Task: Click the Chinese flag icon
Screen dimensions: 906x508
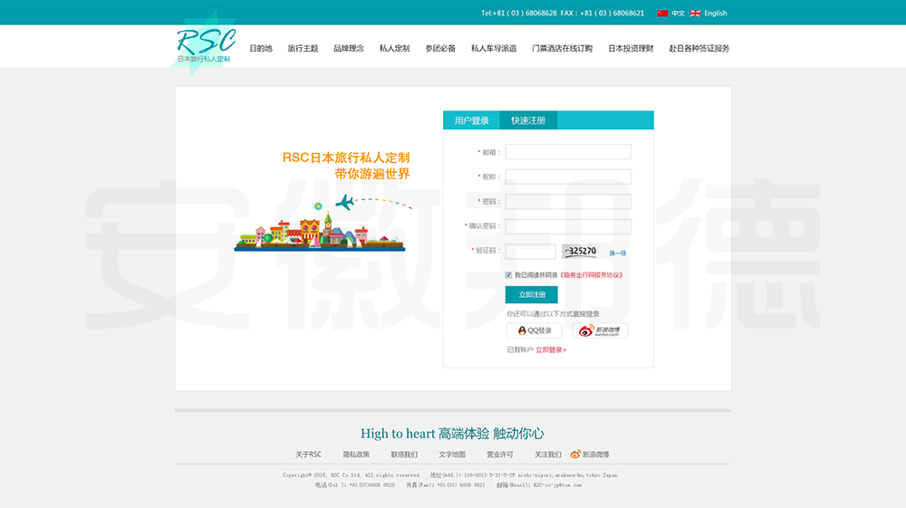Action: click(662, 14)
